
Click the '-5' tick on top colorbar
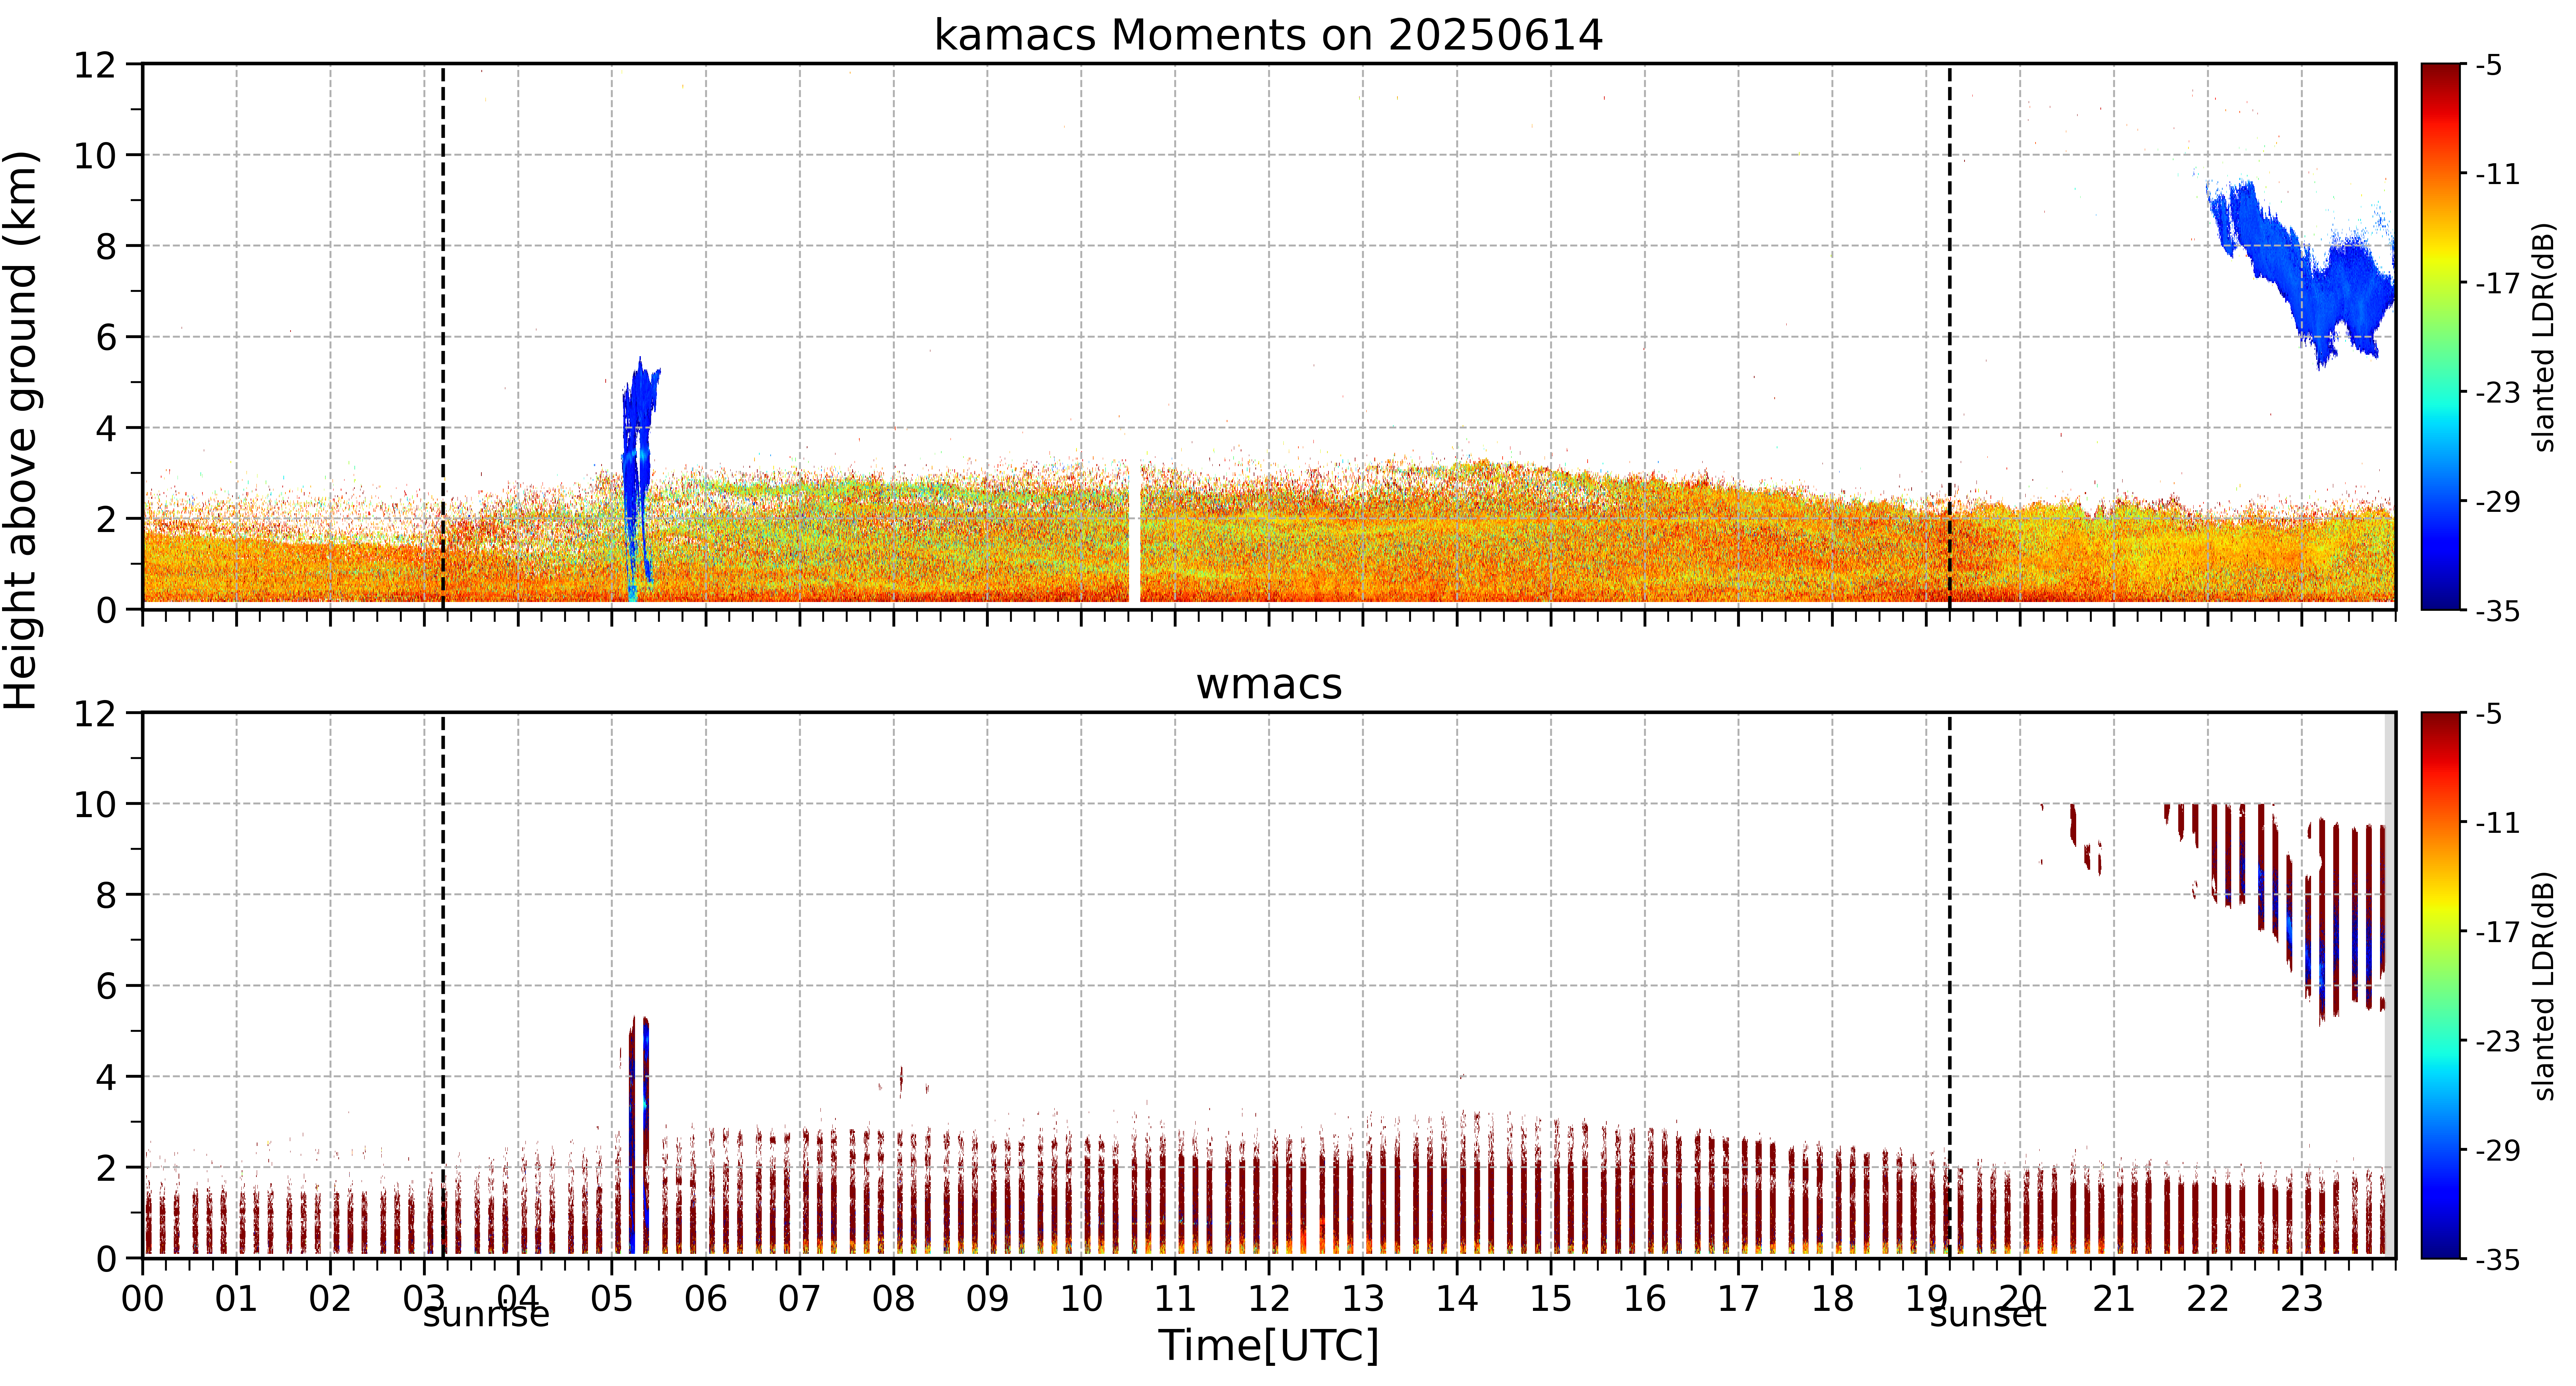tap(2489, 66)
